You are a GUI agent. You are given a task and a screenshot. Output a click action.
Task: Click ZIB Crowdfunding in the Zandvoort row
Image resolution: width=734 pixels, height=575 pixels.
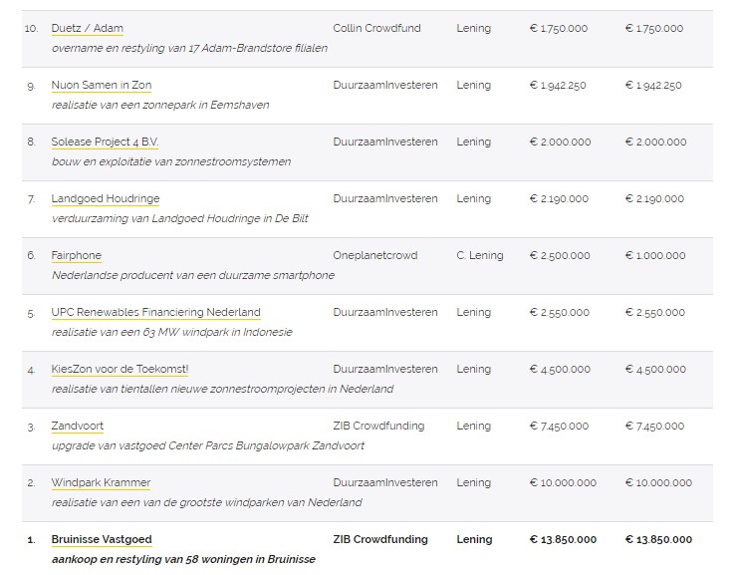tap(378, 427)
